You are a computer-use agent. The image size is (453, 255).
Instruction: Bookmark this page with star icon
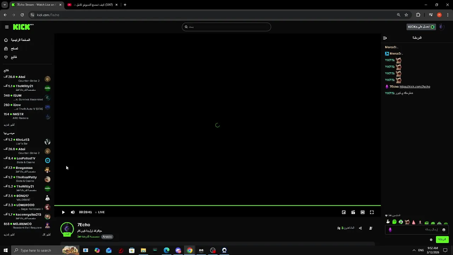coord(406,15)
